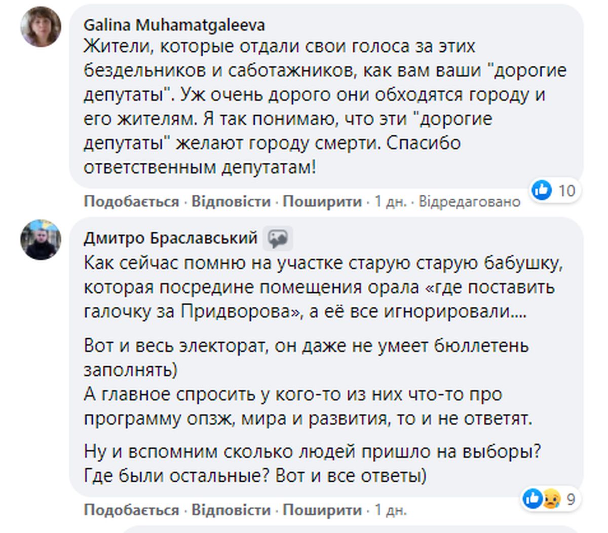This screenshot has height=533, width=608.
Task: Visit Дмитро Браславський's profile name link
Action: pos(170,238)
